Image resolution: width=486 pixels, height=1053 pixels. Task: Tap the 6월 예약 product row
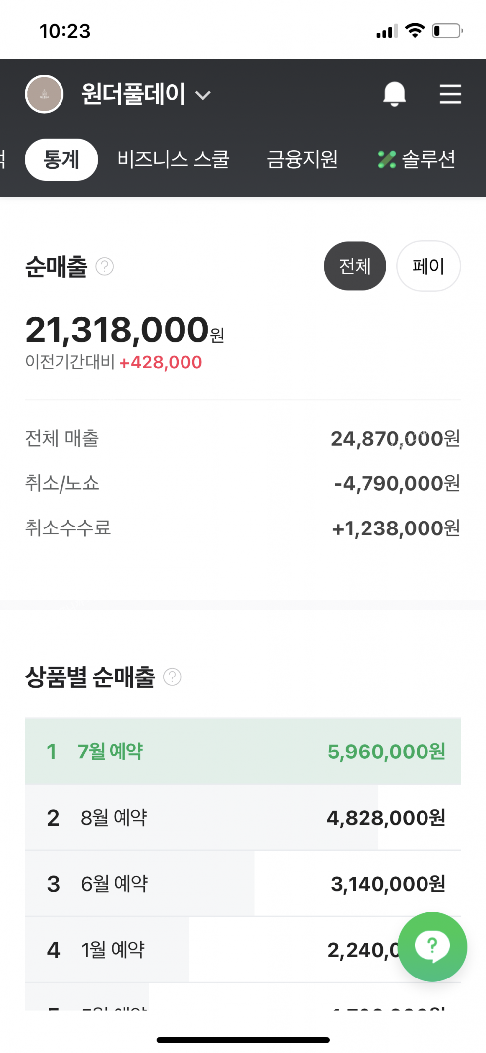243,884
